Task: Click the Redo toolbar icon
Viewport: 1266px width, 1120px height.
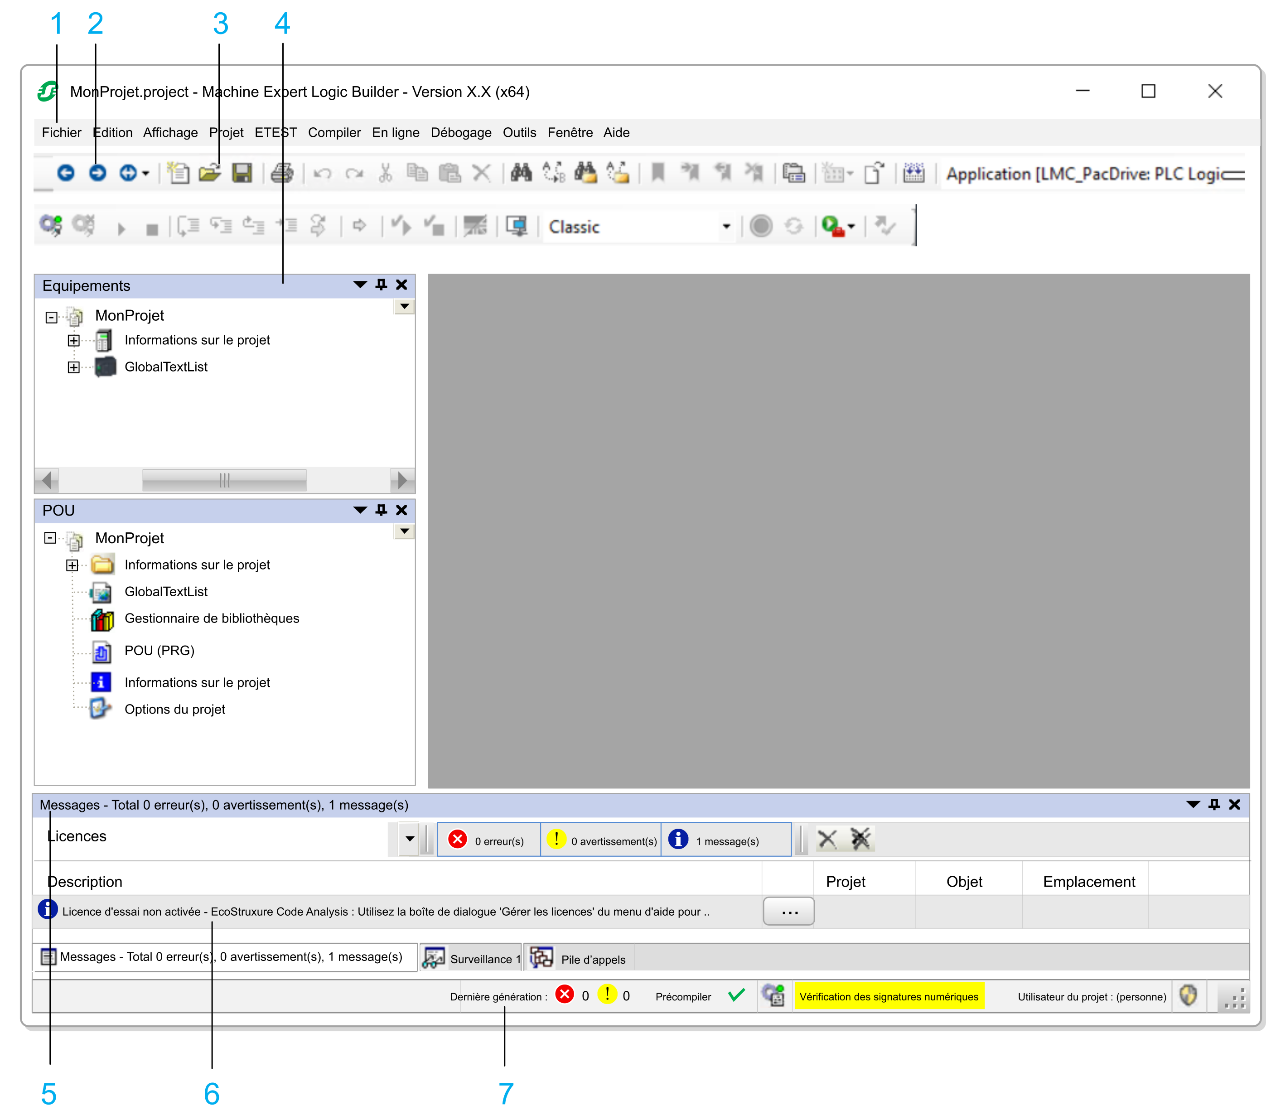Action: (x=354, y=174)
